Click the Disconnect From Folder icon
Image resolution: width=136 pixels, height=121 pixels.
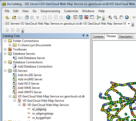pyautogui.click(x=20, y=17)
